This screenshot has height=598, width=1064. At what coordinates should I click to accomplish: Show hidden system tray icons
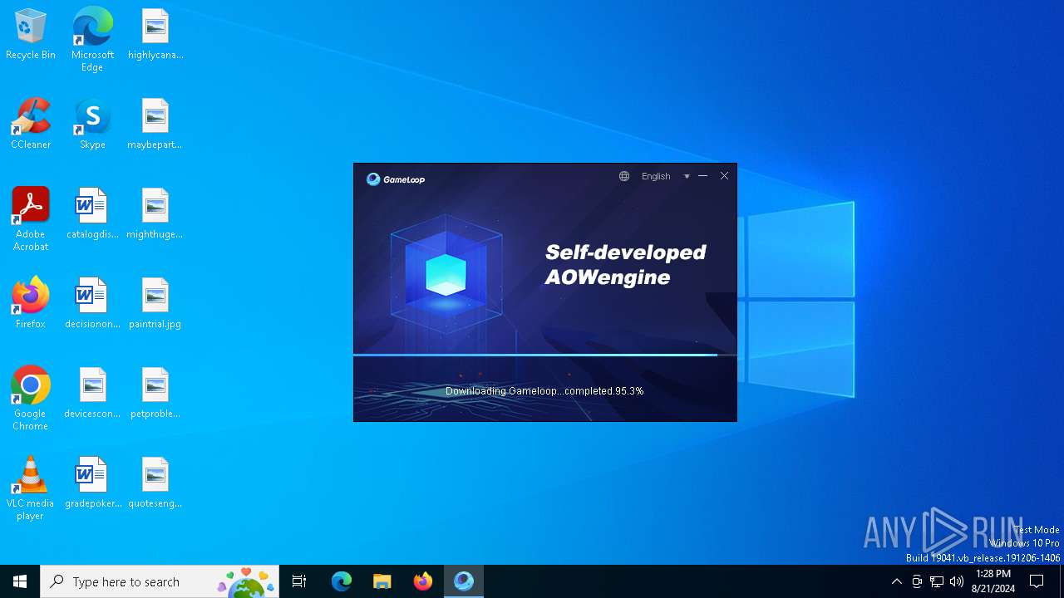point(896,581)
